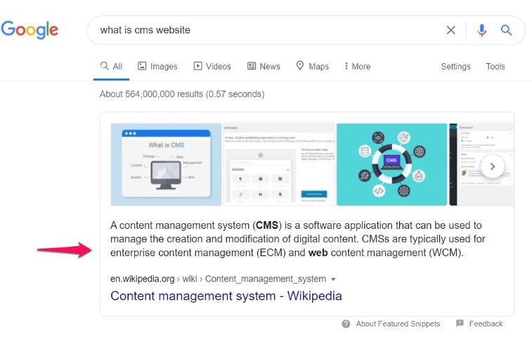Open the Maps tab
Screen dimensions: 532x344
coord(313,67)
